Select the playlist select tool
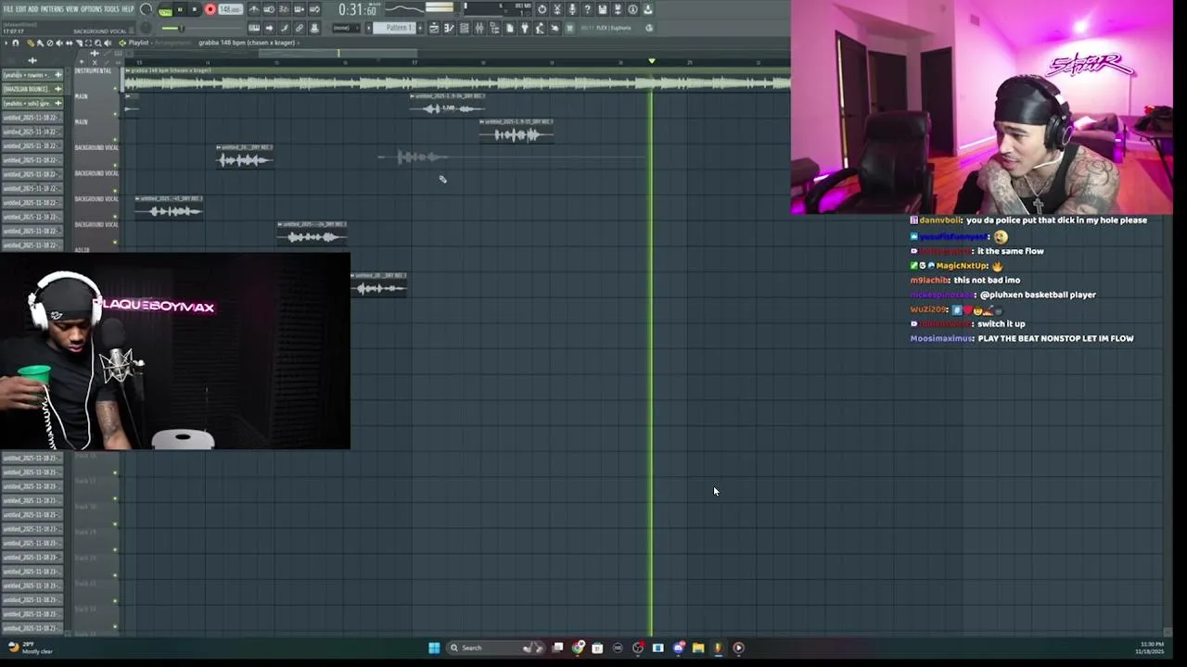 click(89, 43)
